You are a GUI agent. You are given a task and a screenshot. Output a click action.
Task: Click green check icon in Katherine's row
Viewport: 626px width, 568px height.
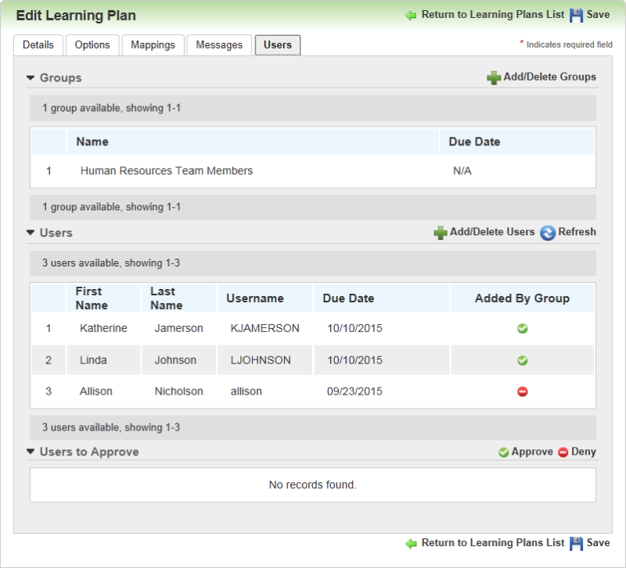point(522,328)
